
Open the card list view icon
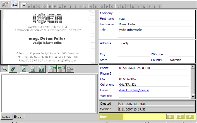click(6, 4)
